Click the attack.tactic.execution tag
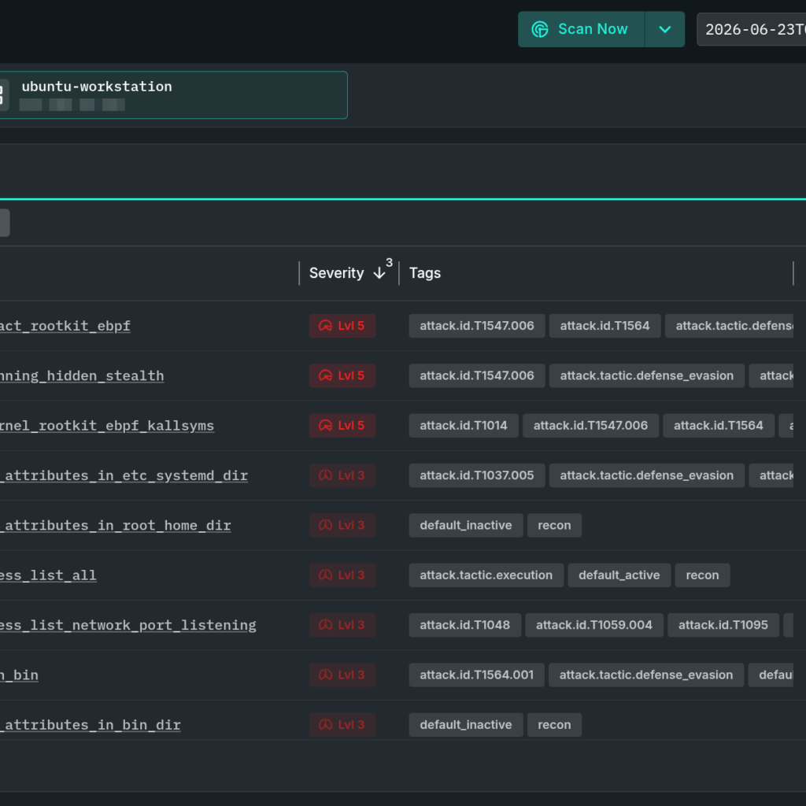The width and height of the screenshot is (806, 806). [x=486, y=575]
